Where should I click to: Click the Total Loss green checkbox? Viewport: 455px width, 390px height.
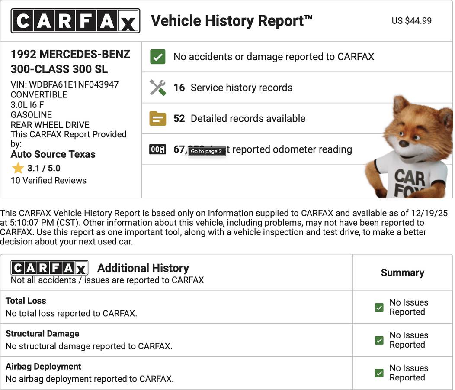coord(379,307)
